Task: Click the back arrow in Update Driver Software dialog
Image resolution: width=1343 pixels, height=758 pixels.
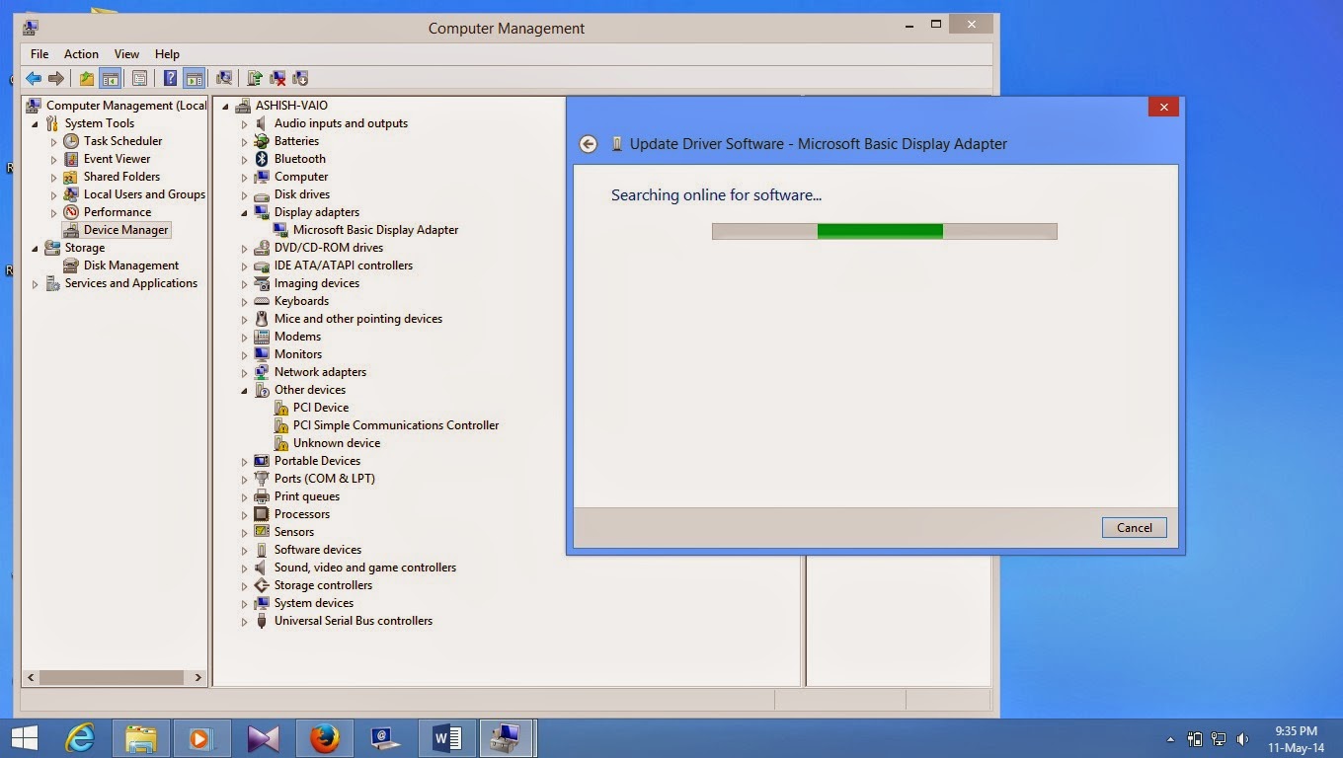Action: [x=589, y=144]
